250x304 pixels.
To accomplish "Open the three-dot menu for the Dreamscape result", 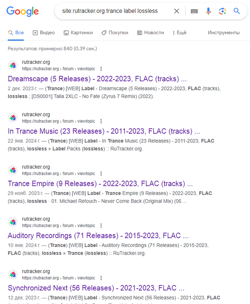I will 101,69.
